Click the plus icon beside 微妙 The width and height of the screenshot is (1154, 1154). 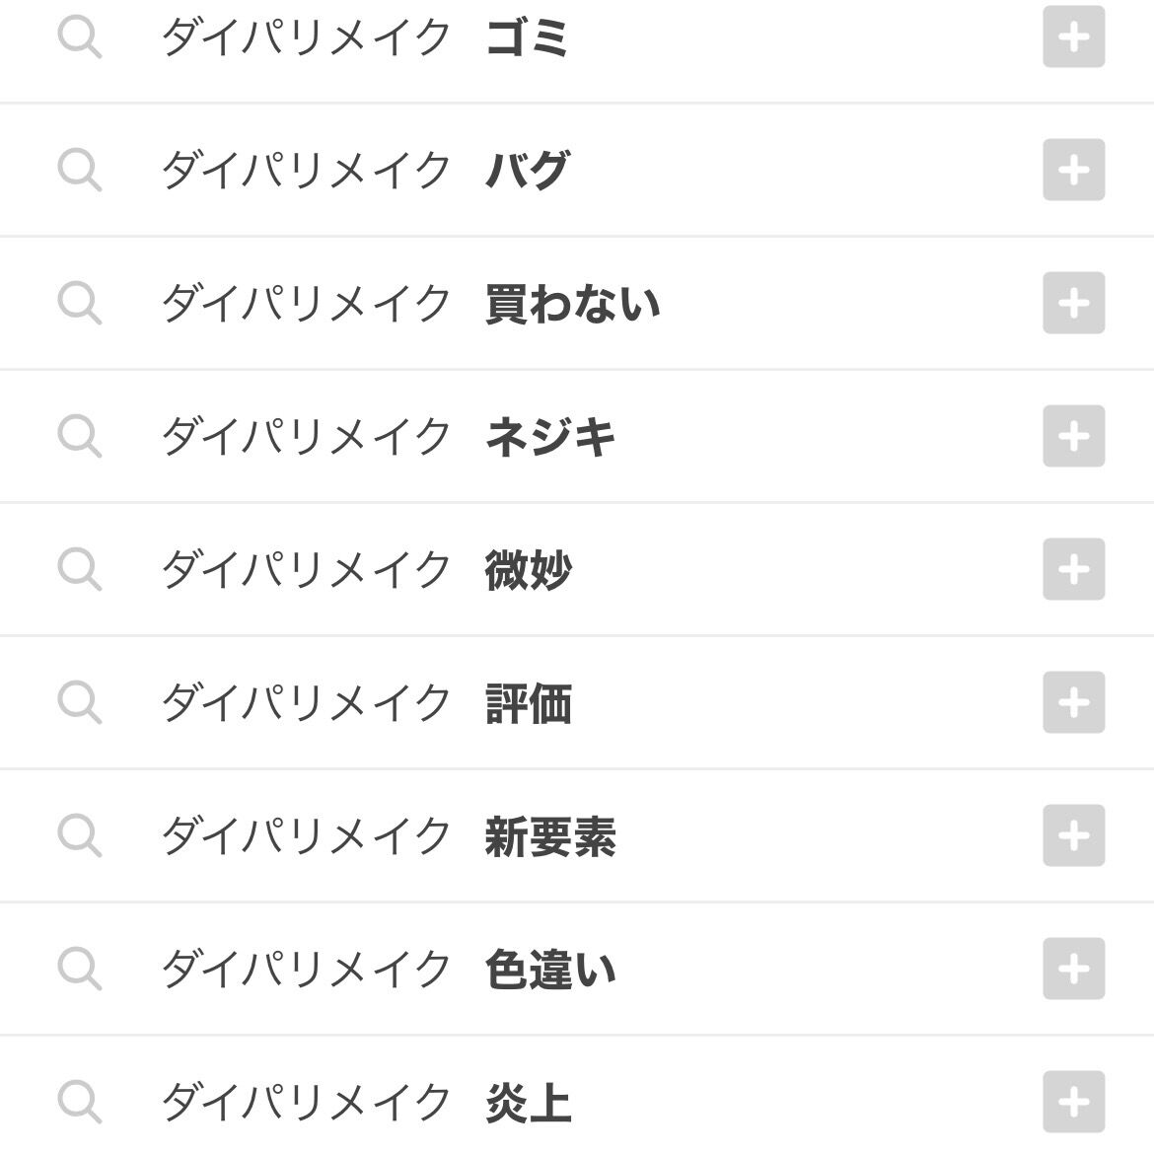coord(1073,569)
